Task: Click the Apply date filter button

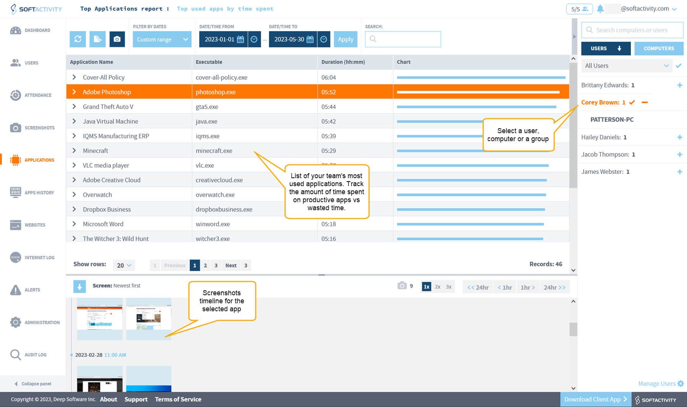Action: tap(345, 39)
